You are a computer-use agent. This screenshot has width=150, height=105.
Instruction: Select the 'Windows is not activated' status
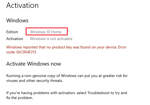coord(51,39)
